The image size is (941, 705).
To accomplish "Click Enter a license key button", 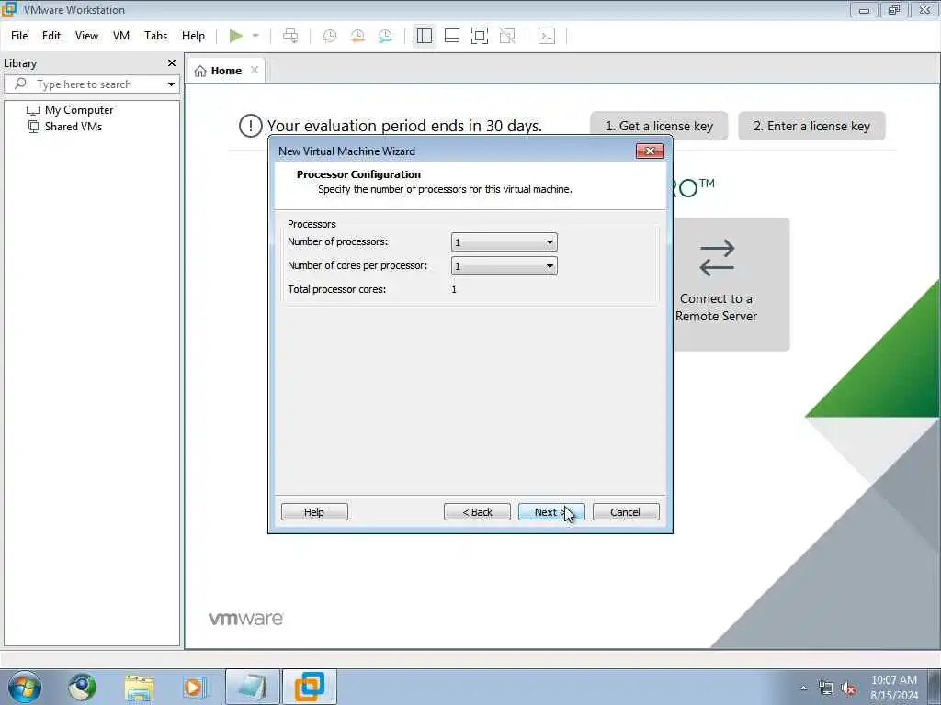I will click(x=811, y=126).
